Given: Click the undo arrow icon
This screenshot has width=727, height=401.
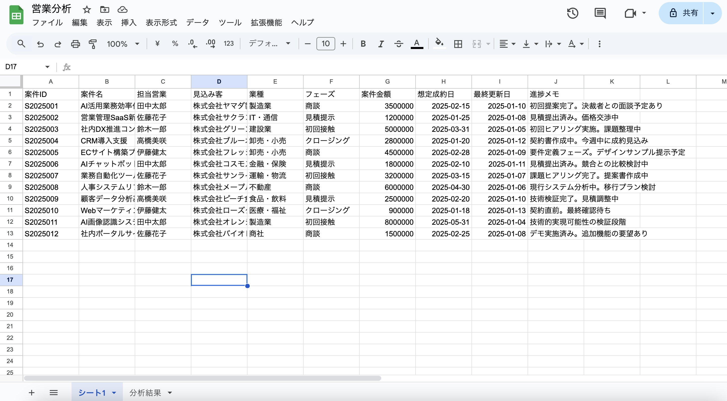Looking at the screenshot, I should tap(40, 44).
